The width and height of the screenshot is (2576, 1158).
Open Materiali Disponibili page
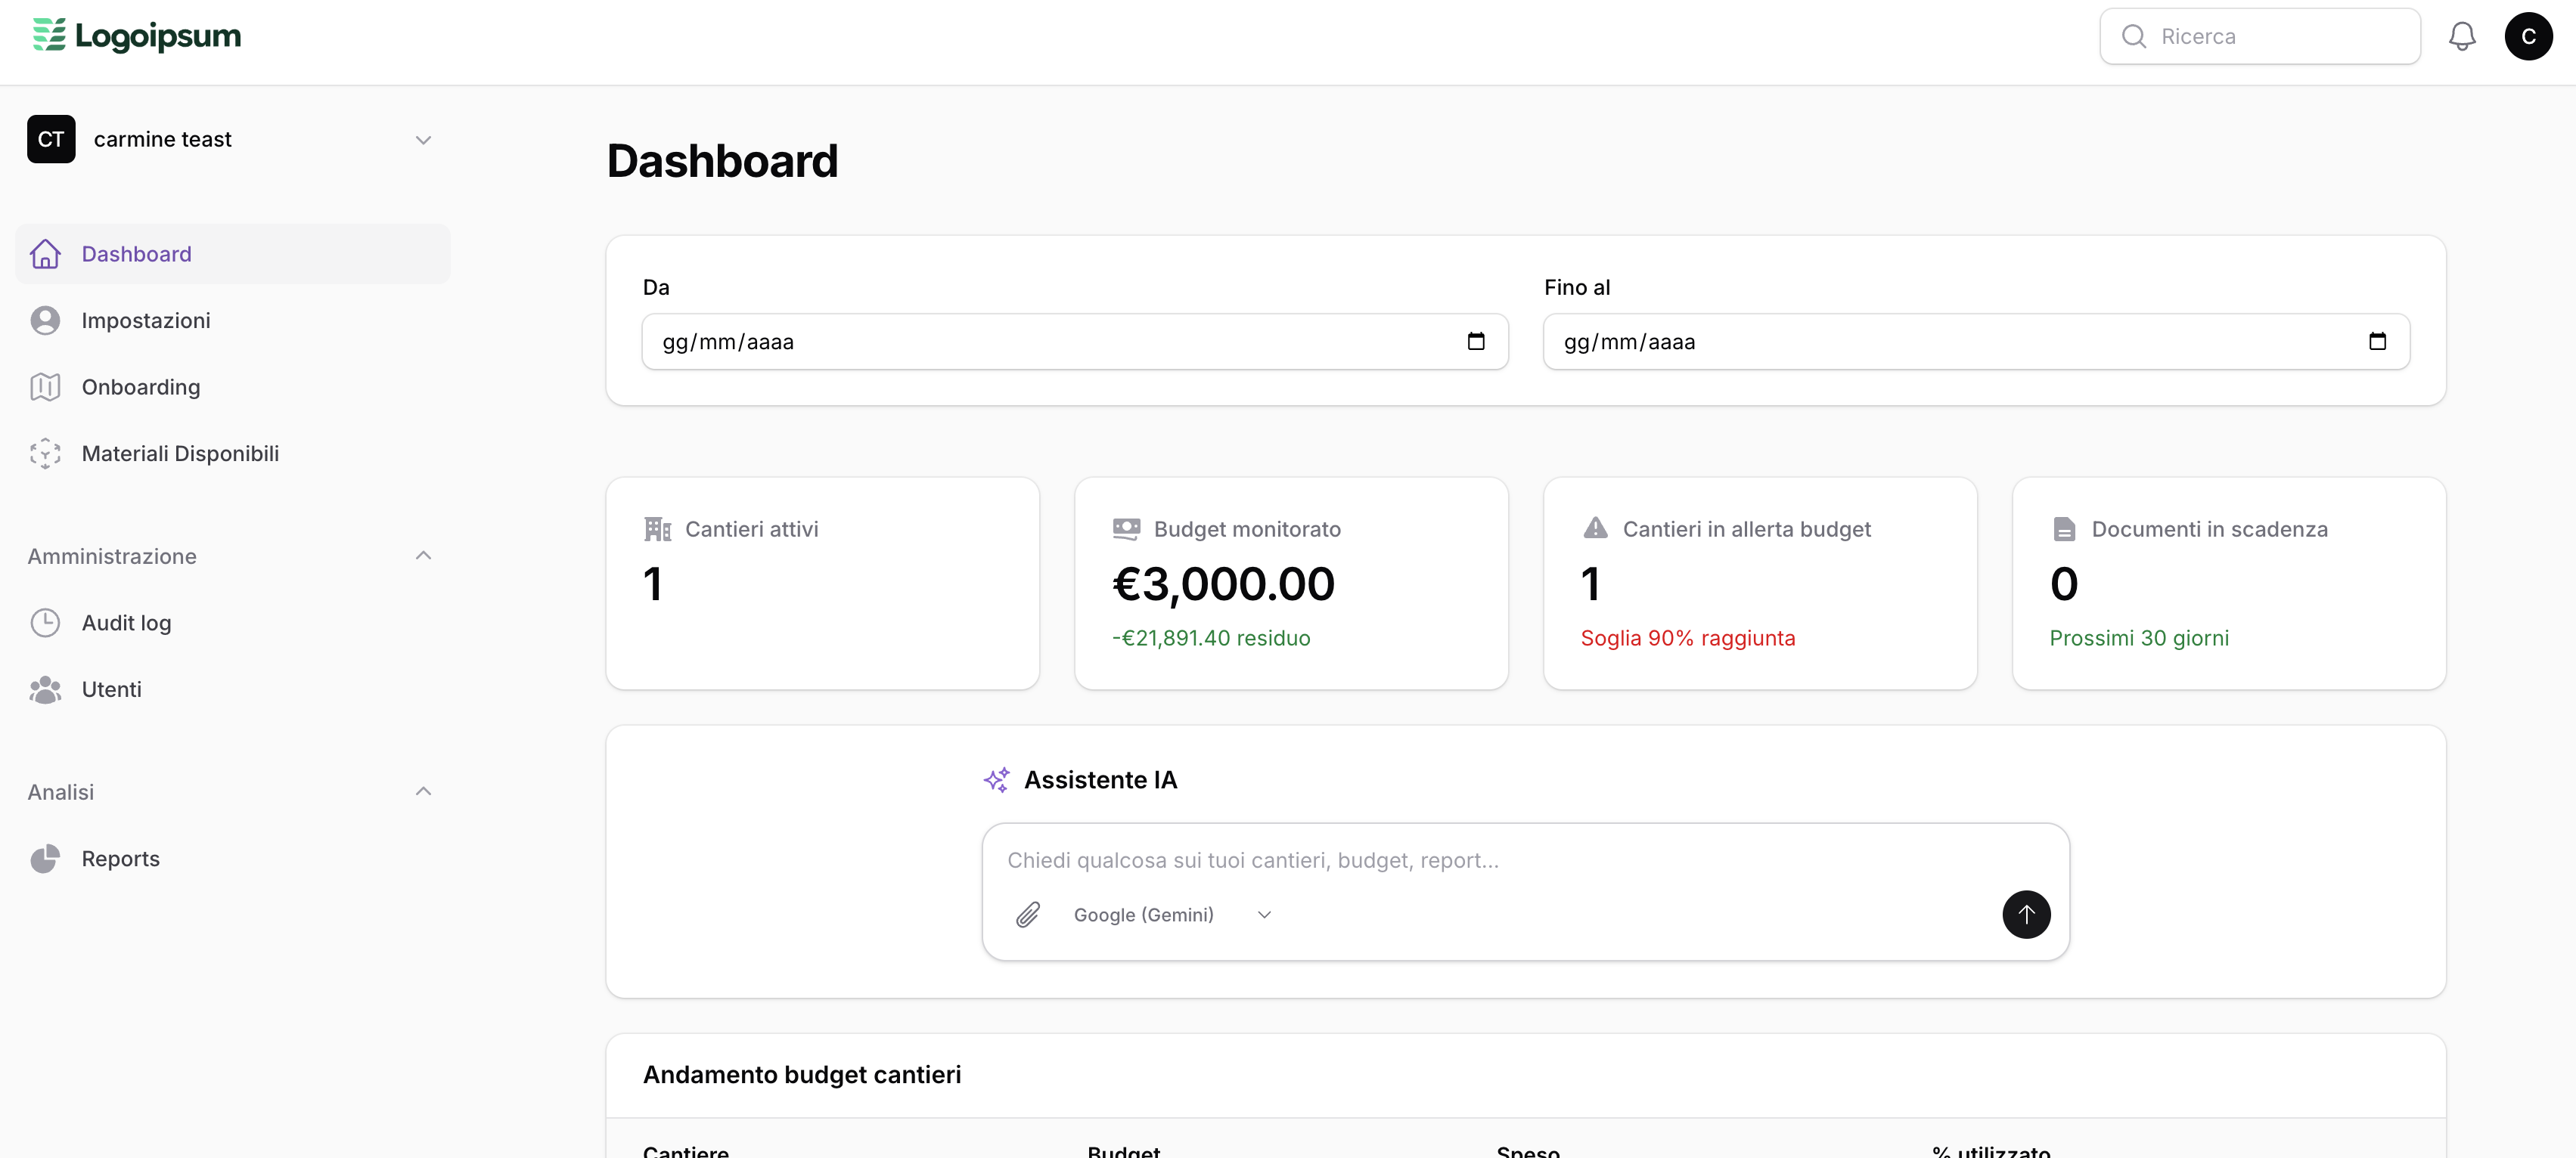coord(232,454)
